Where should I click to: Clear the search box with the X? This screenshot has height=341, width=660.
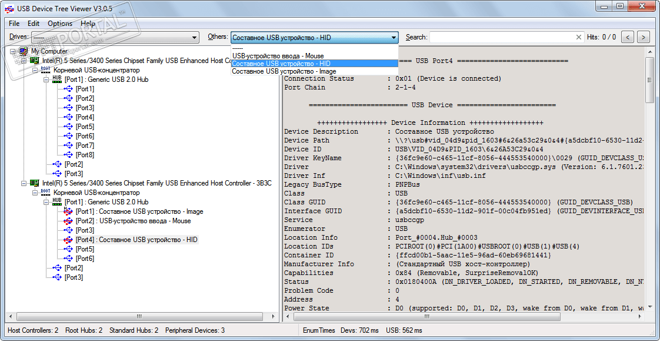click(579, 37)
